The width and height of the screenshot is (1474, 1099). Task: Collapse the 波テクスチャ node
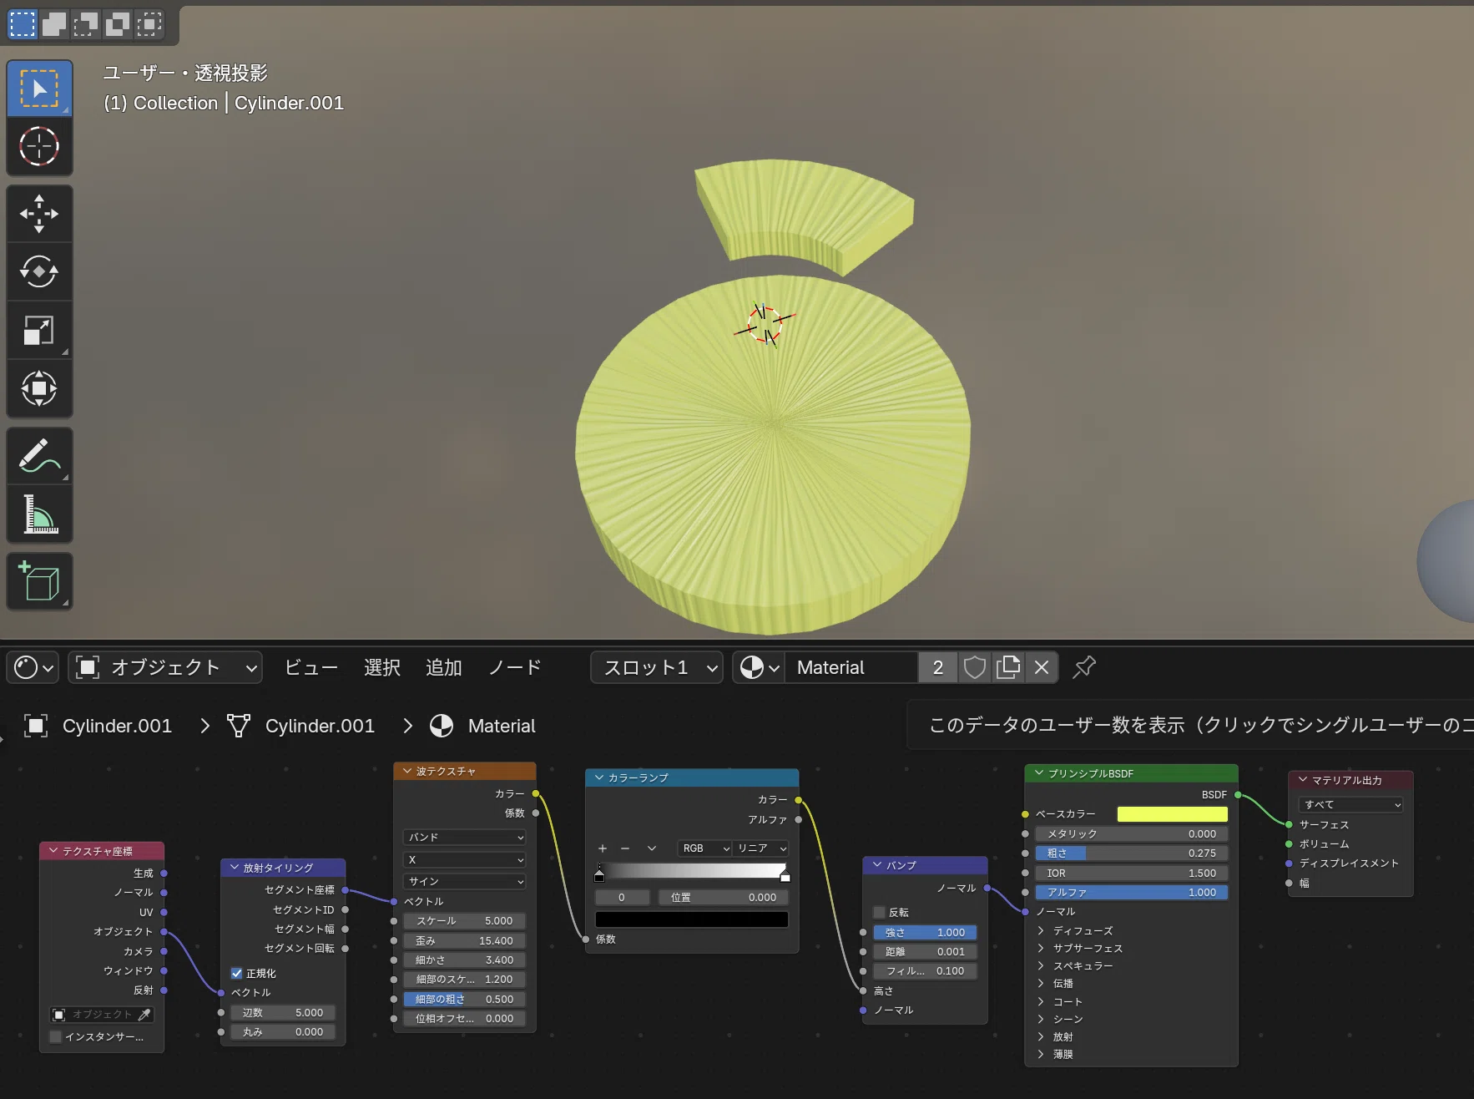coord(407,772)
